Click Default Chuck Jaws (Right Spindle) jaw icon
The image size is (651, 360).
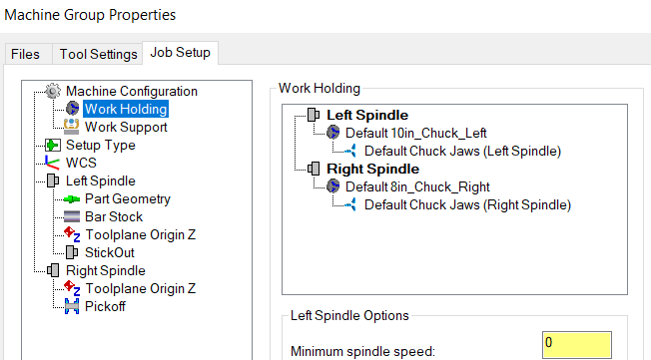(350, 204)
